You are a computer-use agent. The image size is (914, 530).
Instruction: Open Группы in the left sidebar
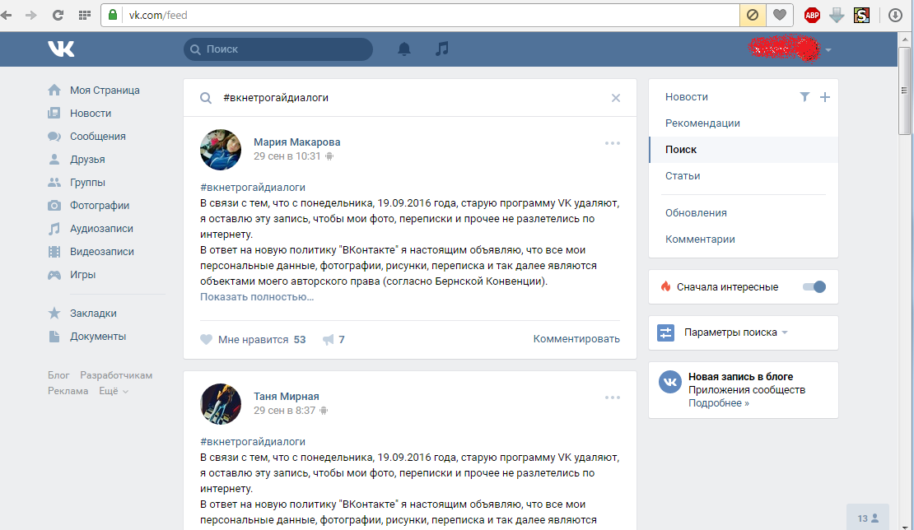click(87, 182)
